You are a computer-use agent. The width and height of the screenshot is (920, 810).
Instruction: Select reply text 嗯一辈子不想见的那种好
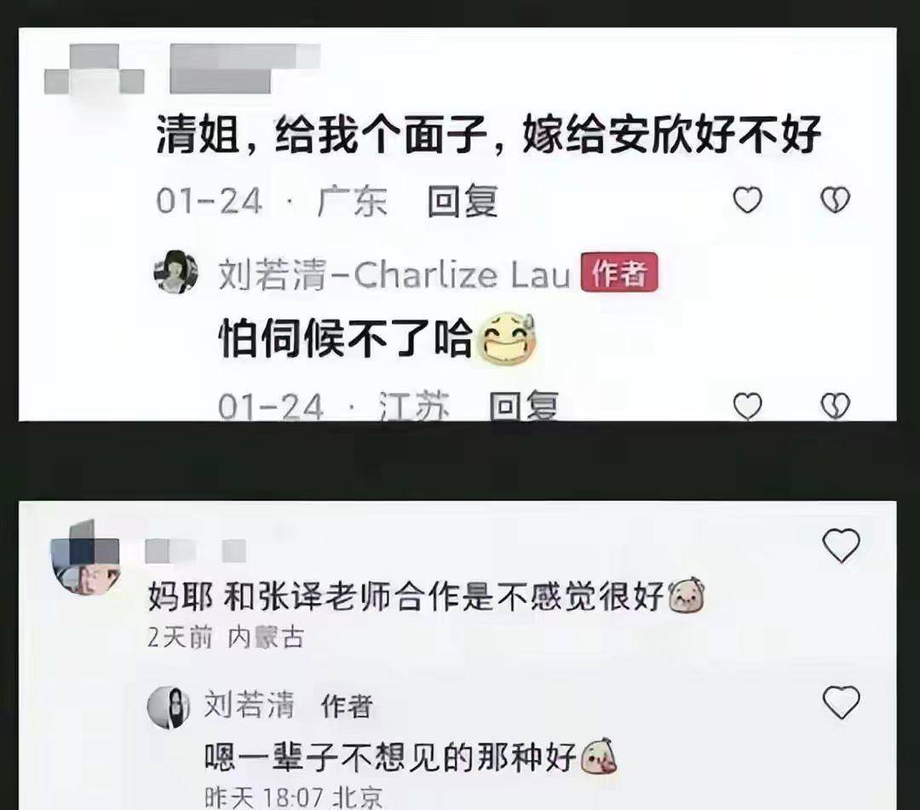click(x=391, y=758)
